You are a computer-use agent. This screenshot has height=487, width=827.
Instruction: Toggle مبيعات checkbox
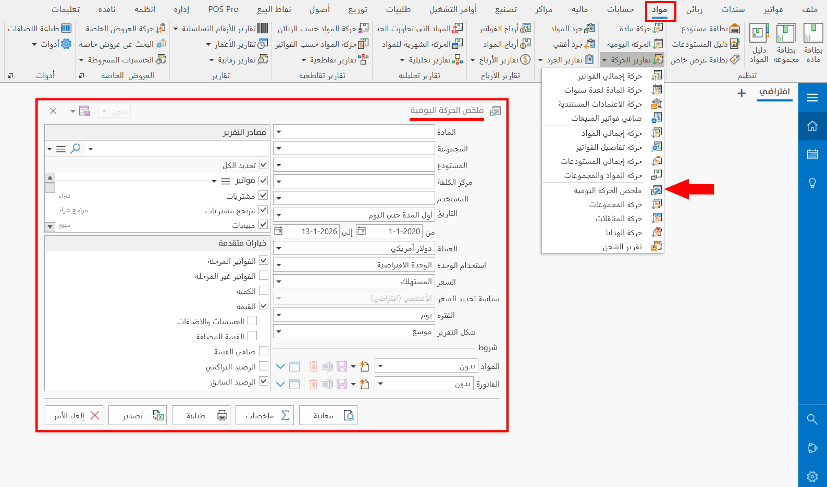[263, 224]
